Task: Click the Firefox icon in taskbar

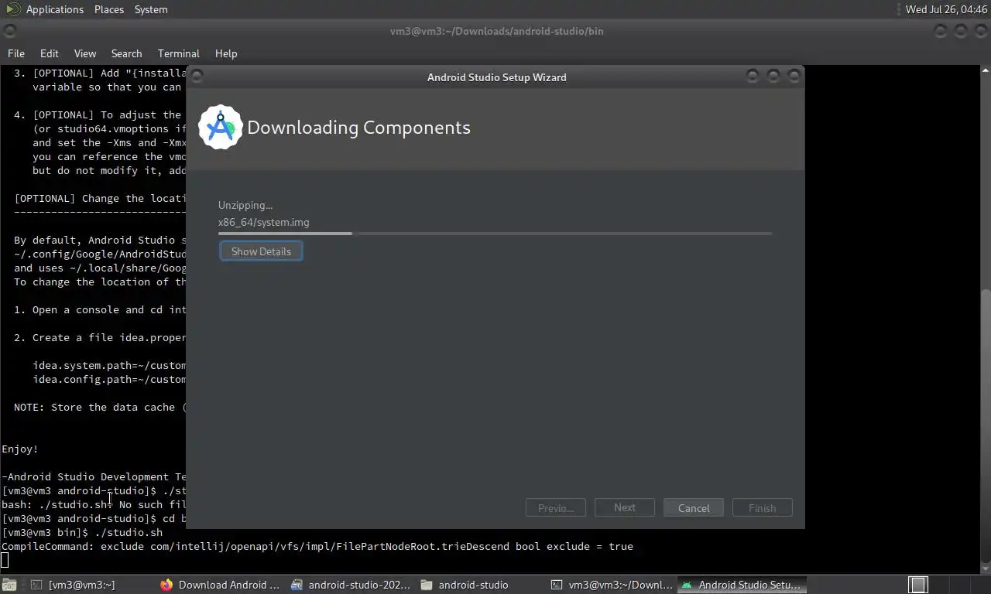Action: [166, 585]
